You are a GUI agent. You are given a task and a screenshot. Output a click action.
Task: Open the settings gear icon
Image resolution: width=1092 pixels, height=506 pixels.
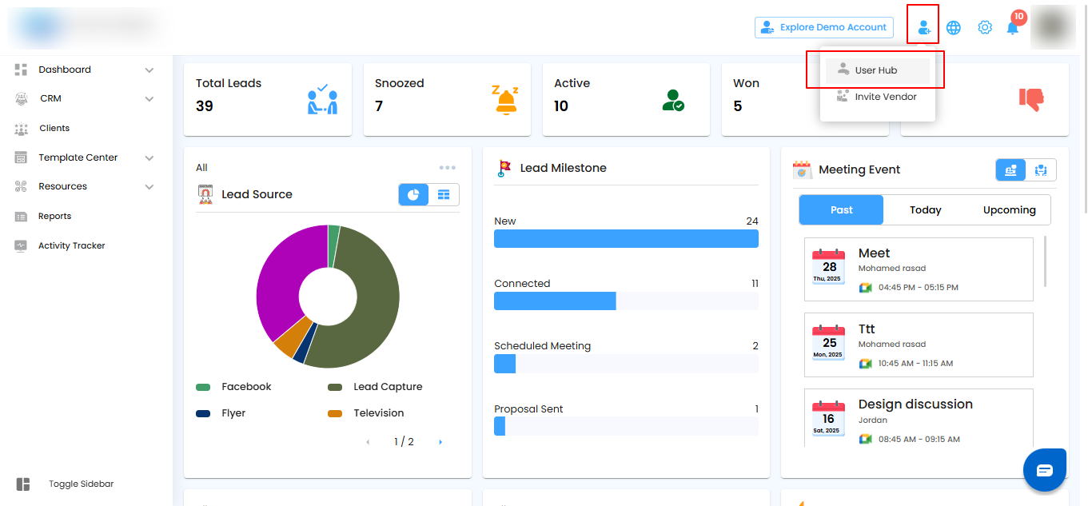(x=985, y=28)
